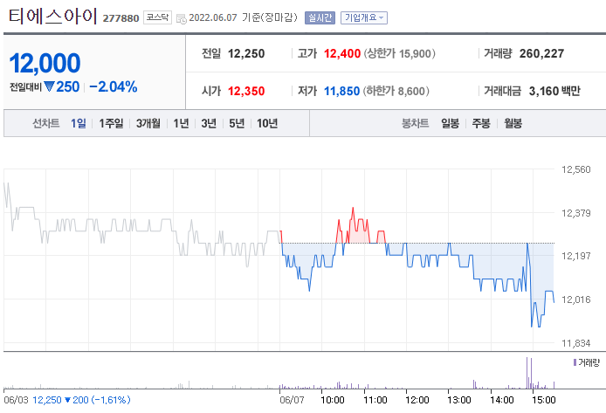Select the 1일 line chart tab

coord(79,123)
